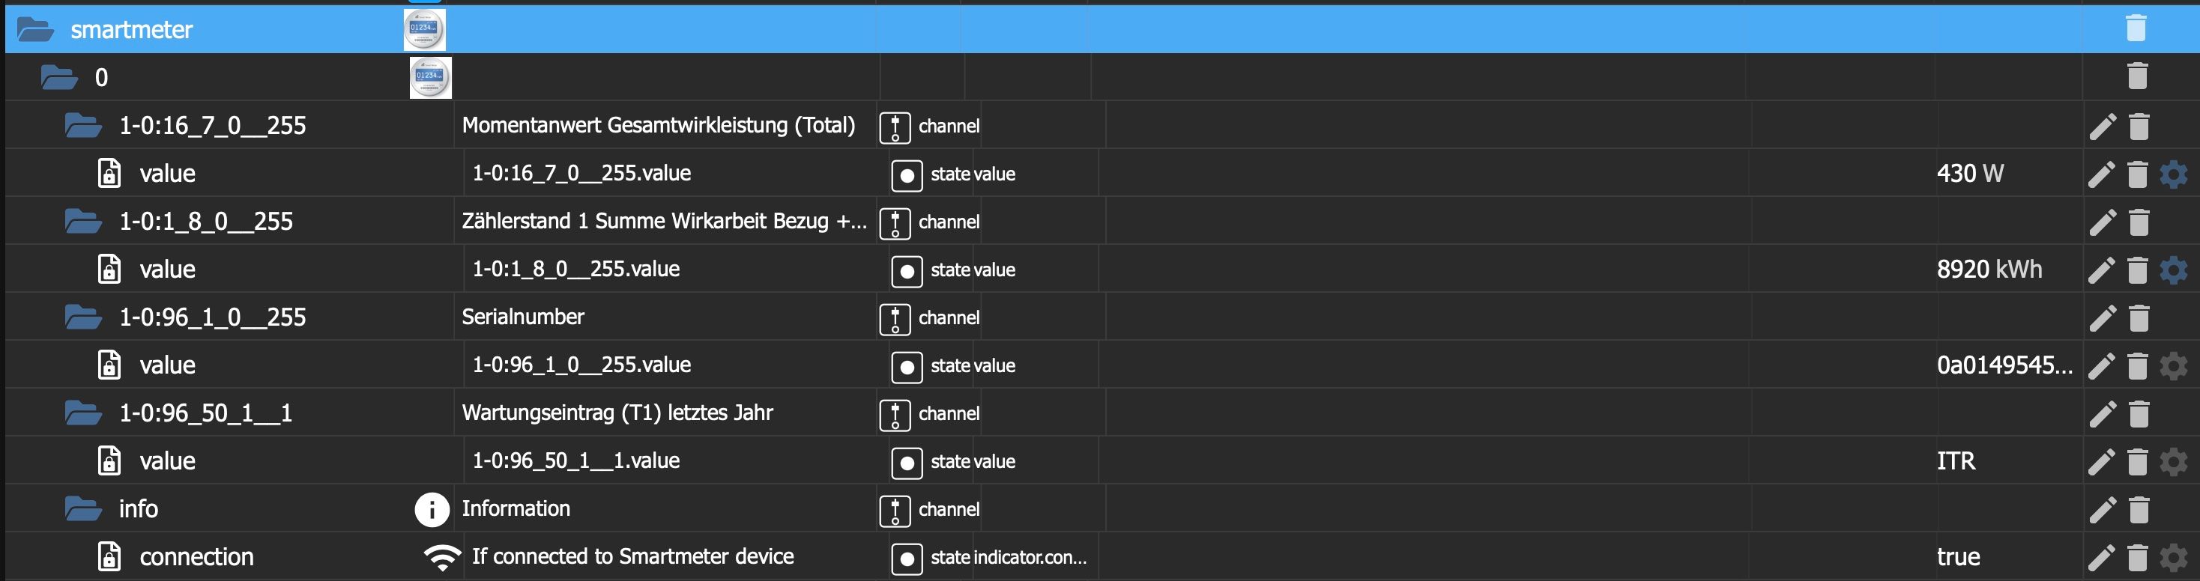Image resolution: width=2200 pixels, height=581 pixels.
Task: Delete the smartmeter adapter row
Action: (2136, 28)
